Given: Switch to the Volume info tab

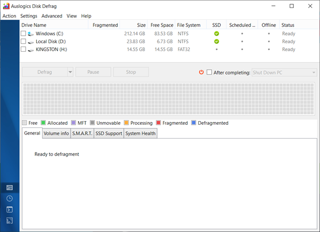Looking at the screenshot, I should coord(57,133).
